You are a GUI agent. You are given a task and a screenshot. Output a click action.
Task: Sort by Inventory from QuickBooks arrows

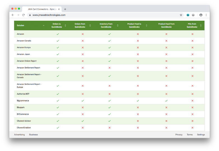coord(118,25)
